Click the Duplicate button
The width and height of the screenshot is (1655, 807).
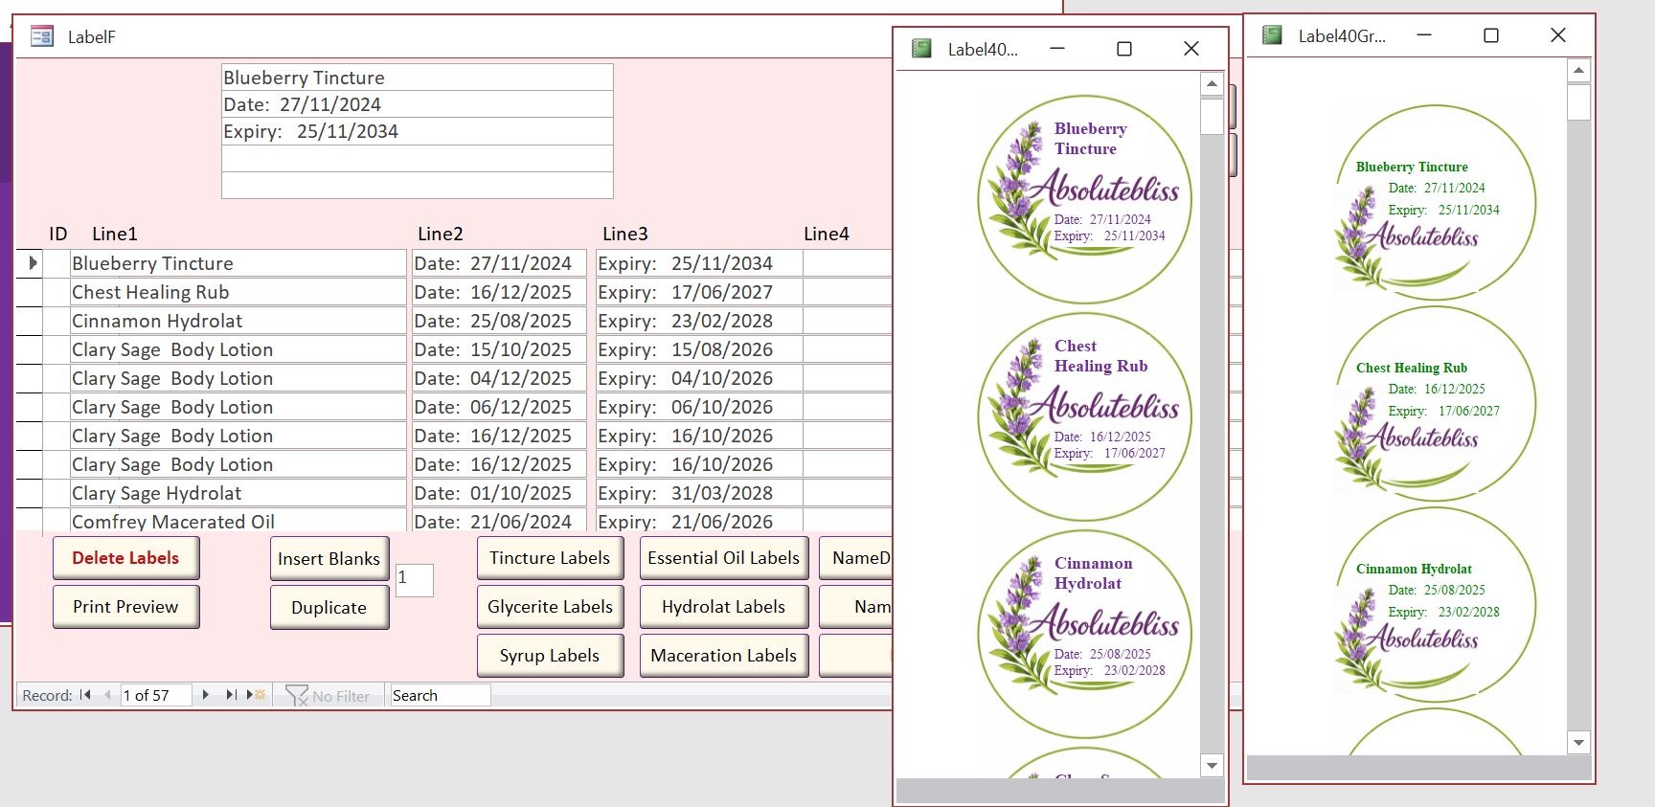coord(329,608)
